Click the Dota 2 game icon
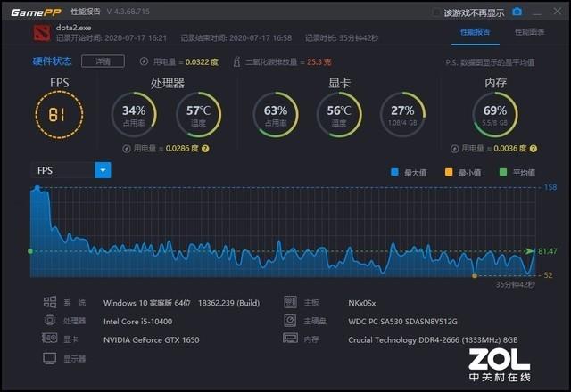The width and height of the screenshot is (571, 392). (42, 33)
